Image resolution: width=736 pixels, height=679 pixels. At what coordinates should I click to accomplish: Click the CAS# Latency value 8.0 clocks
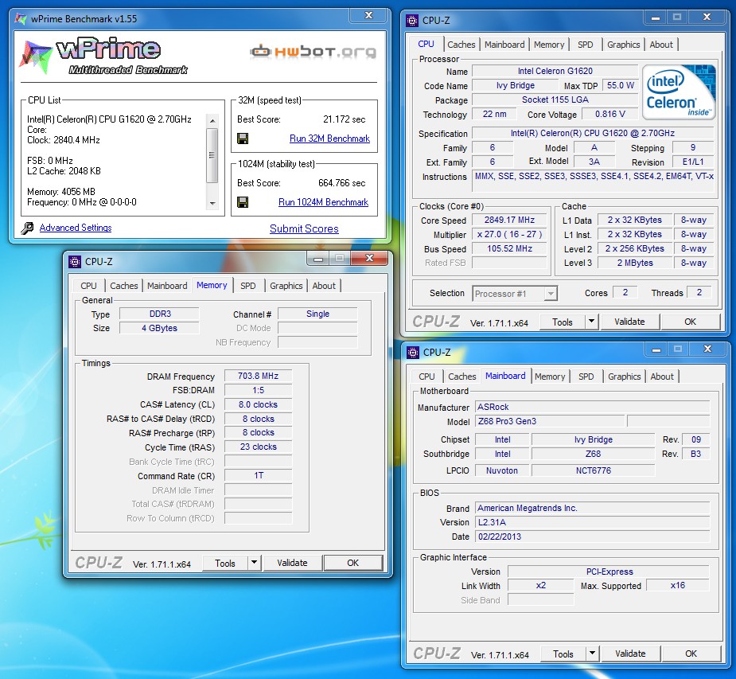point(258,404)
